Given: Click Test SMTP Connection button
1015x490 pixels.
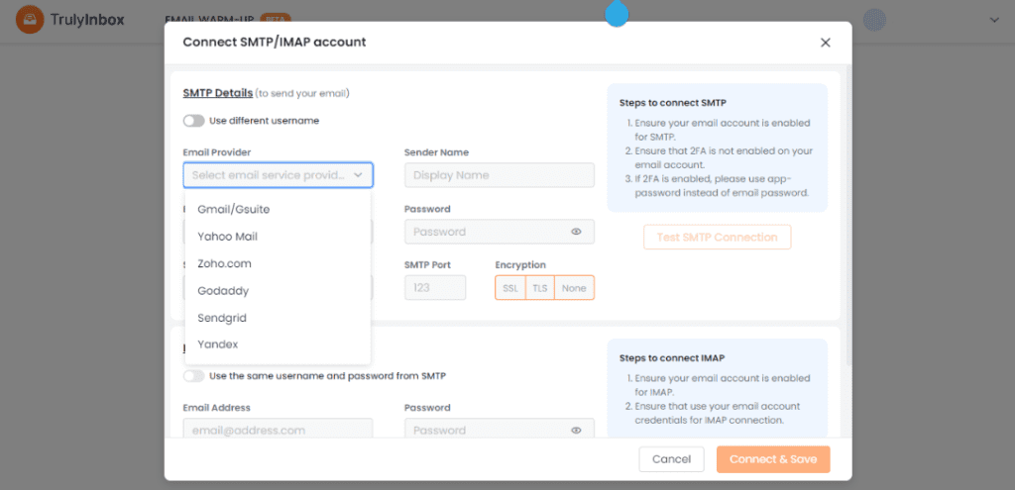Looking at the screenshot, I should pyautogui.click(x=718, y=238).
